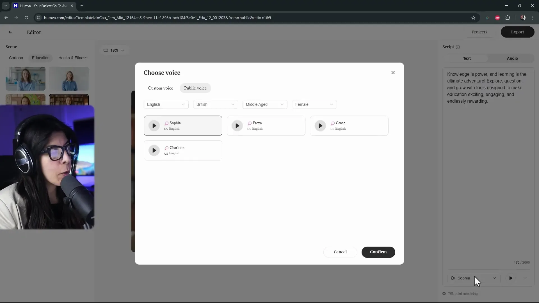Viewport: 539px width, 303px height.
Task: Reload the browser page
Action: 26,18
